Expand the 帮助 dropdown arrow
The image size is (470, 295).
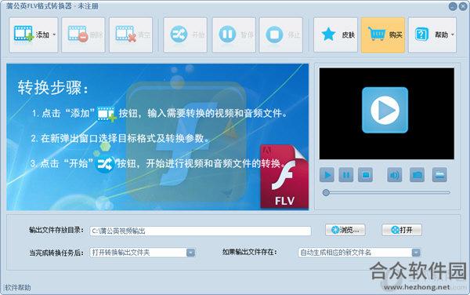(x=453, y=35)
